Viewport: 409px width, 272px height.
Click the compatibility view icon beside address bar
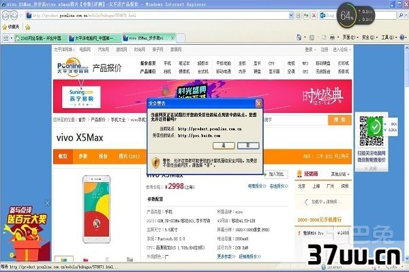299,16
